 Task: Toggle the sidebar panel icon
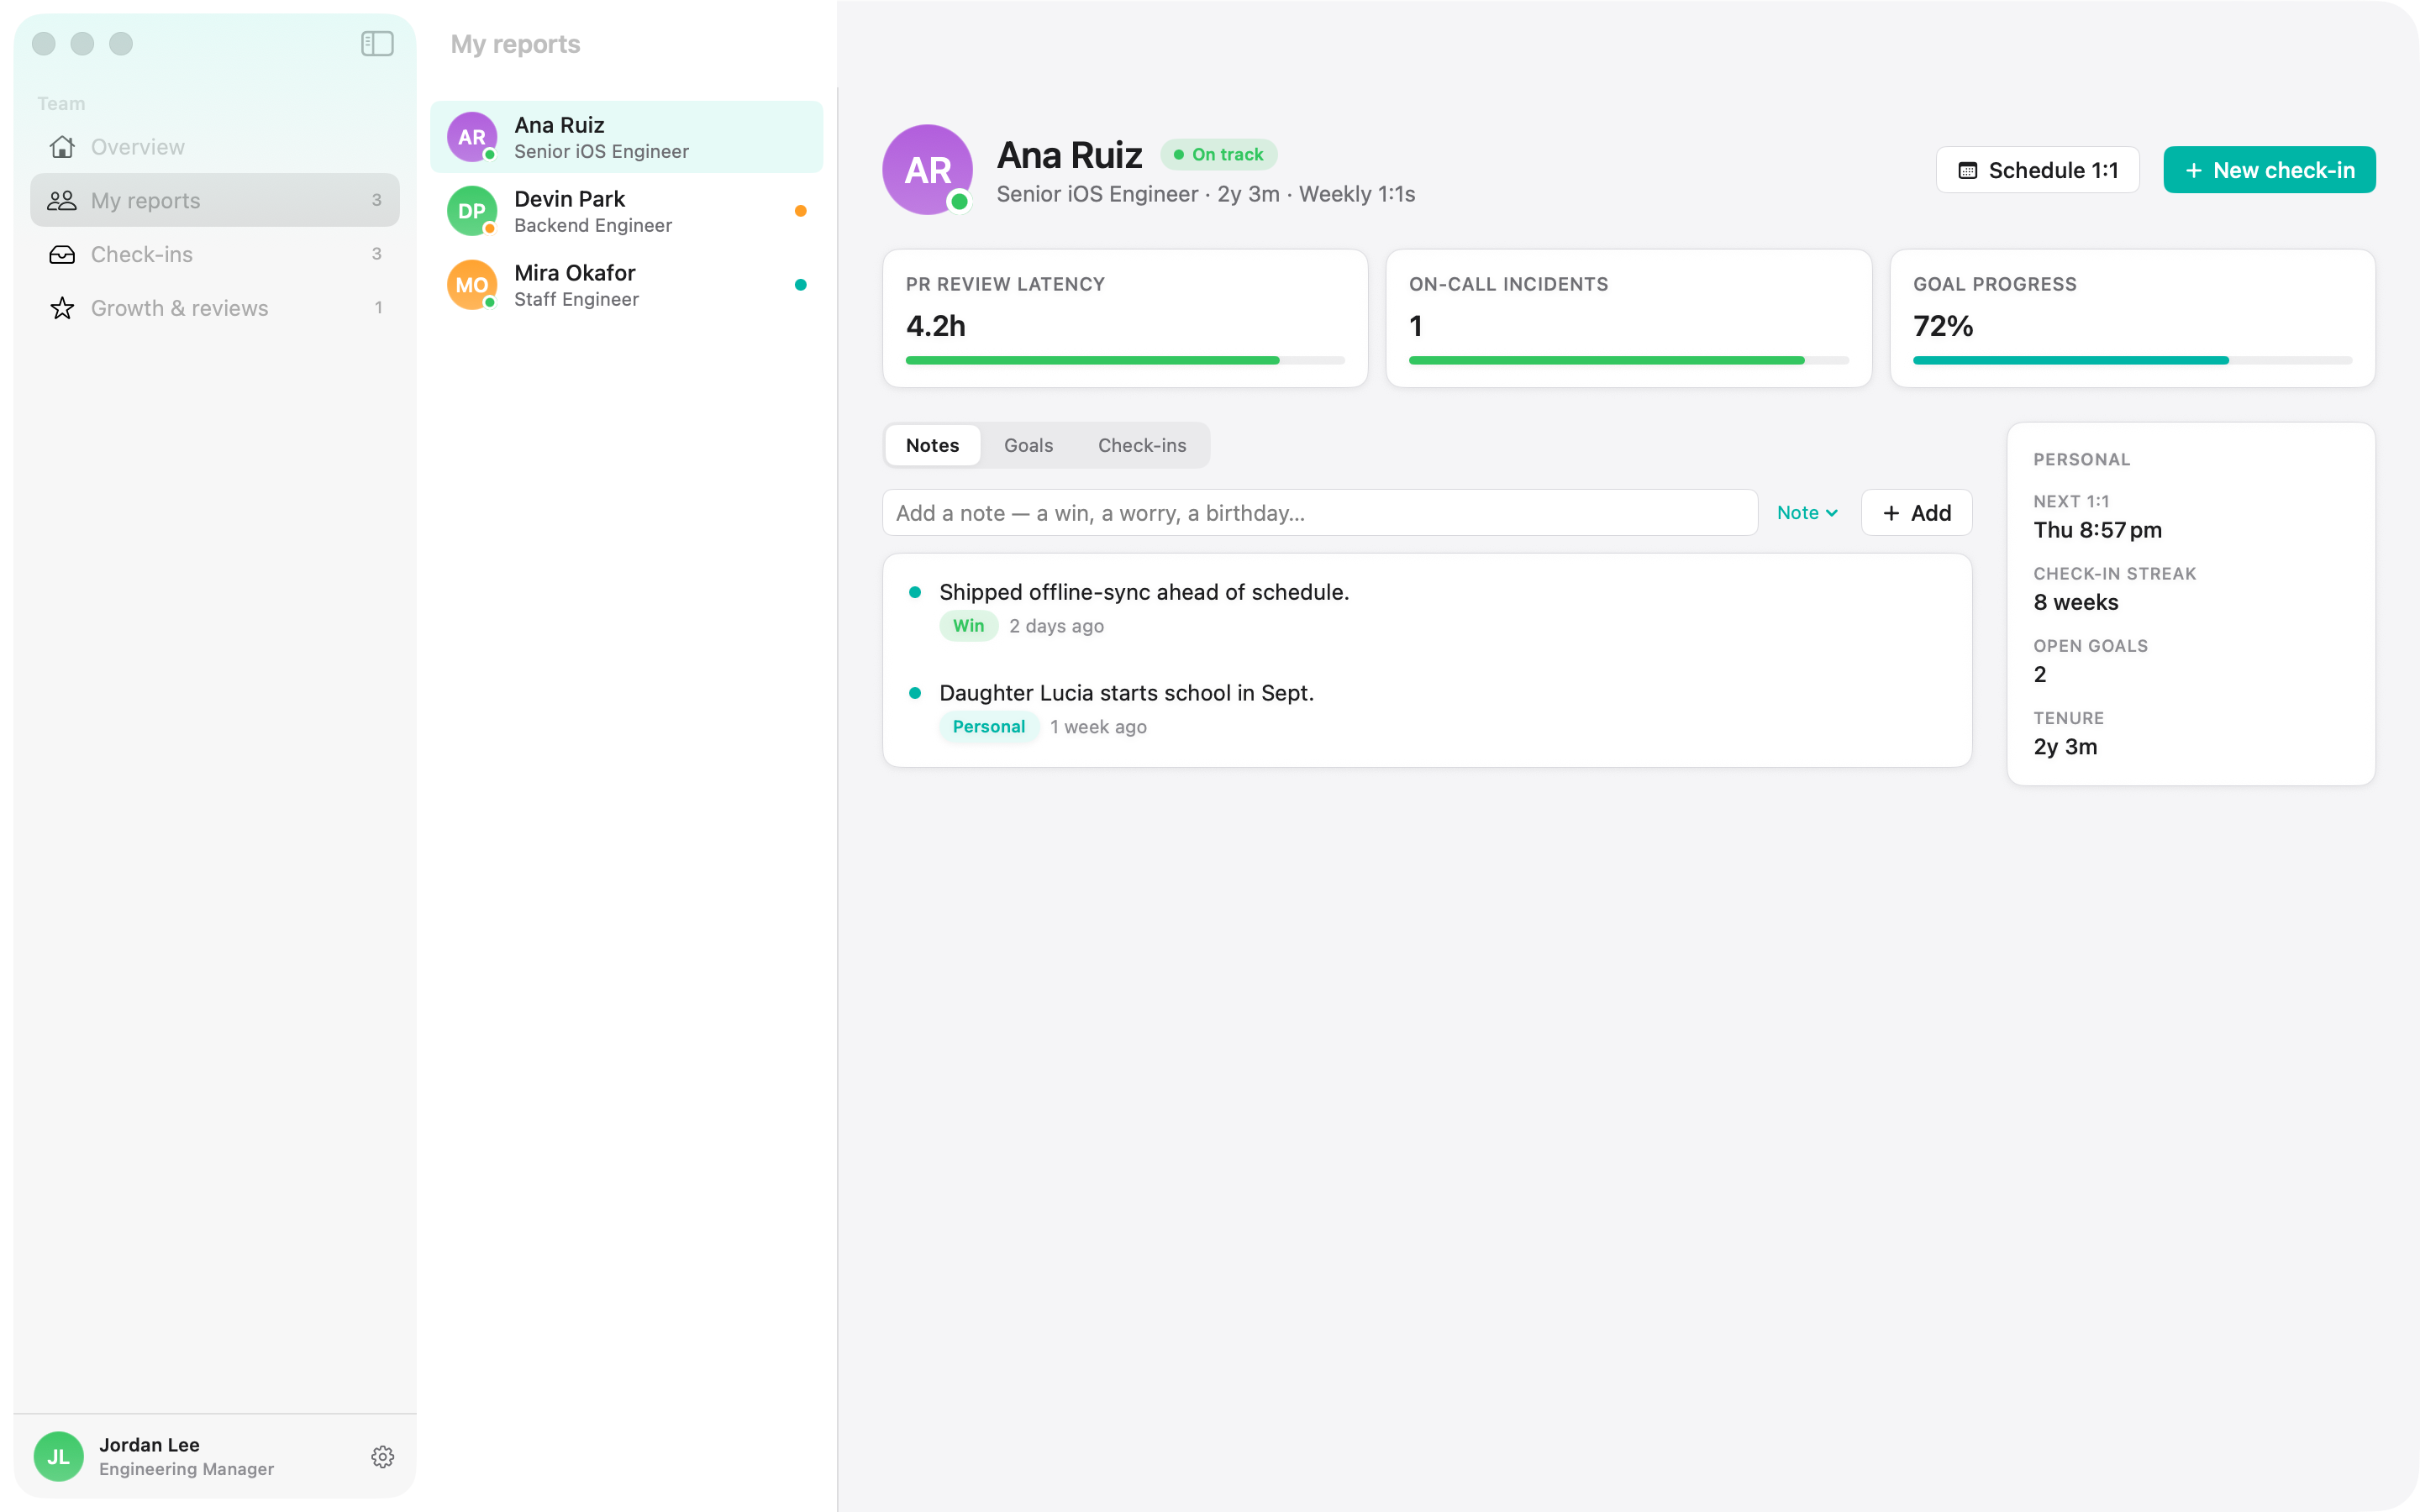[377, 44]
